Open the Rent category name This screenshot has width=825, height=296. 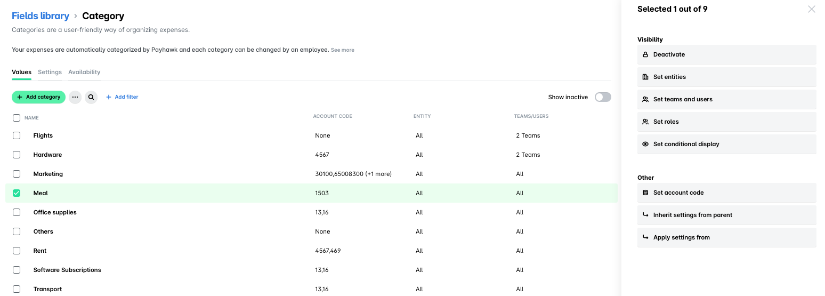40,251
